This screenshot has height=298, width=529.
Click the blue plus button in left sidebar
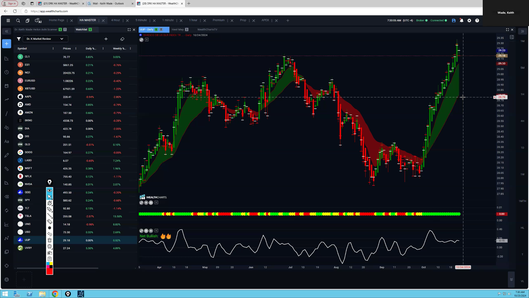7,44
